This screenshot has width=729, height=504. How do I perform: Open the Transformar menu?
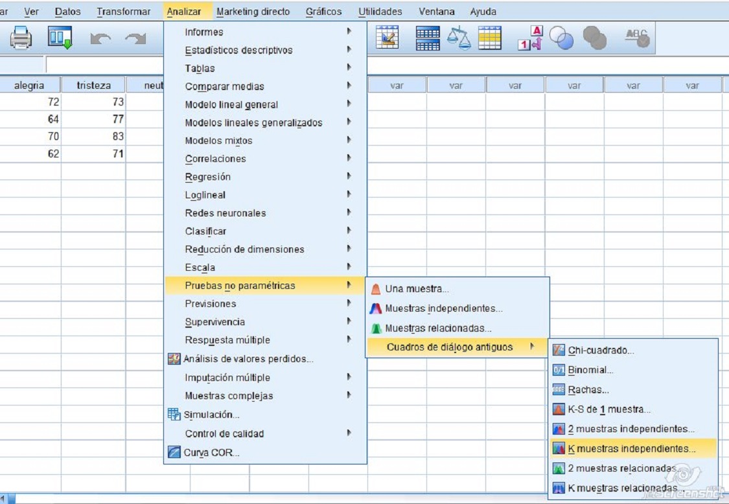pyautogui.click(x=124, y=11)
